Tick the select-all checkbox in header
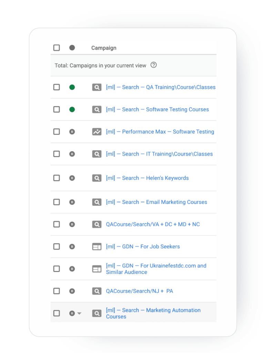This screenshot has height=353, width=271. (57, 48)
